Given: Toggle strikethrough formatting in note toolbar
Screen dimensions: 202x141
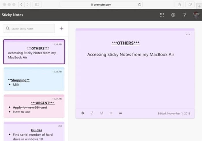Looking at the screenshot, I should tap(120, 113).
